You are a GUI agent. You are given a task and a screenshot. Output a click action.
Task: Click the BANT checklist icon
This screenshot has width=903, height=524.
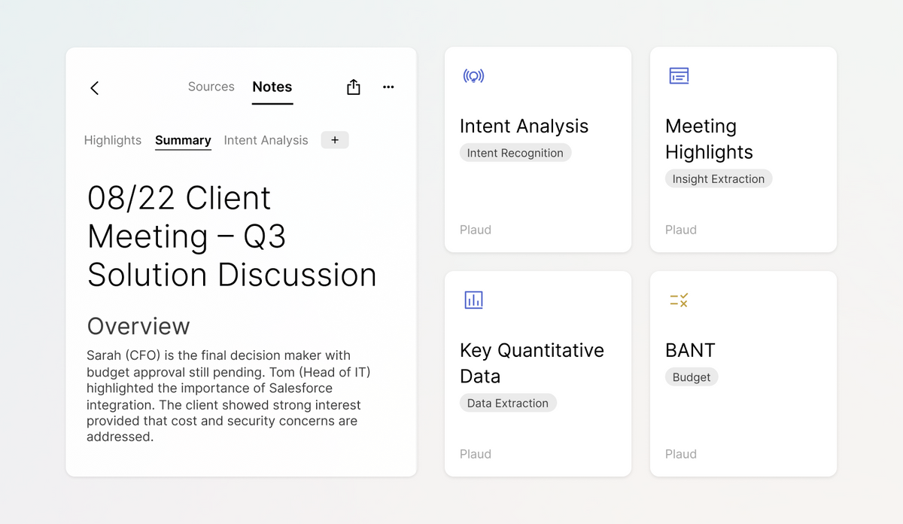point(679,300)
